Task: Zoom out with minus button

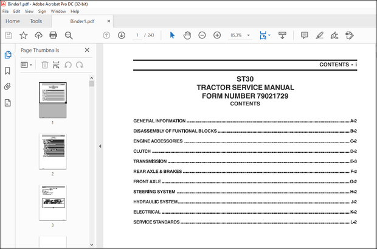Action: pyautogui.click(x=202, y=35)
